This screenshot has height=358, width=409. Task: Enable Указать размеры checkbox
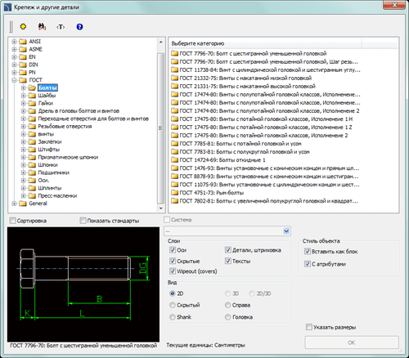pos(309,327)
